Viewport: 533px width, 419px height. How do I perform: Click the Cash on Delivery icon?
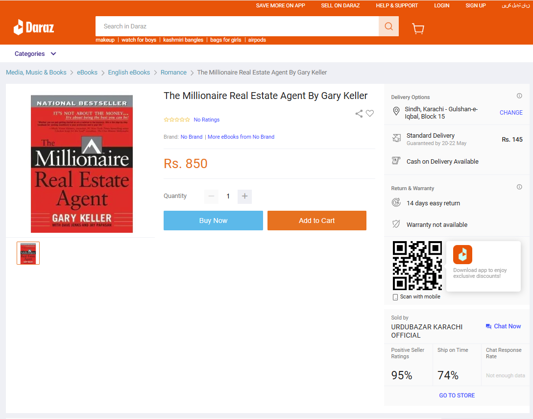click(396, 161)
